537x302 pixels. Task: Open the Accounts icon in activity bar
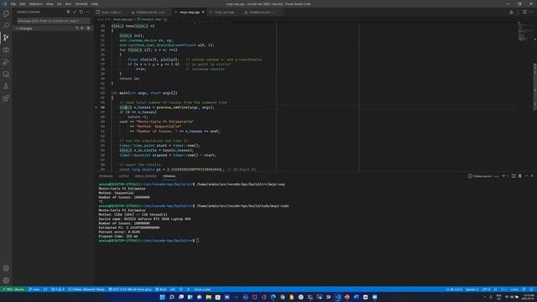point(6,268)
